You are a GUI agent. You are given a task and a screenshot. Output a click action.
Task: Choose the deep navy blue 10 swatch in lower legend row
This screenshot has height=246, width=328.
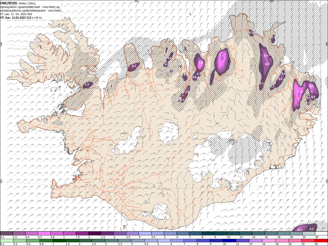coord(229,241)
